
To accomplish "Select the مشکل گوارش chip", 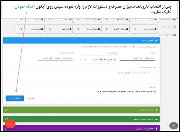I will tap(116, 29).
